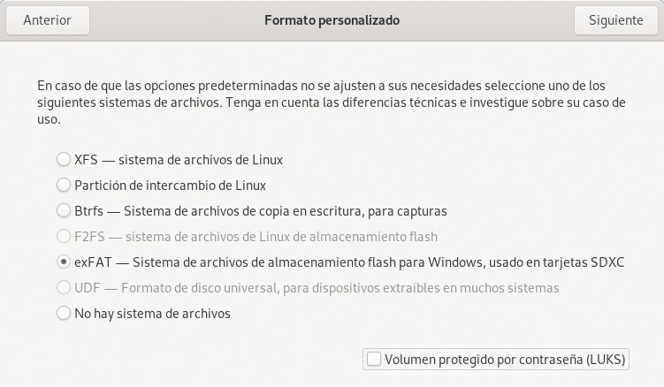Select the exFAT radio button
This screenshot has height=387, width=664.
[x=63, y=262]
